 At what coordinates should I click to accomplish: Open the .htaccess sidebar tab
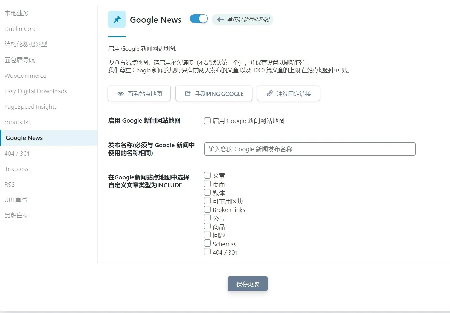click(x=49, y=169)
